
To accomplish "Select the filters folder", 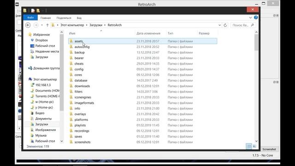I will click(x=78, y=92).
